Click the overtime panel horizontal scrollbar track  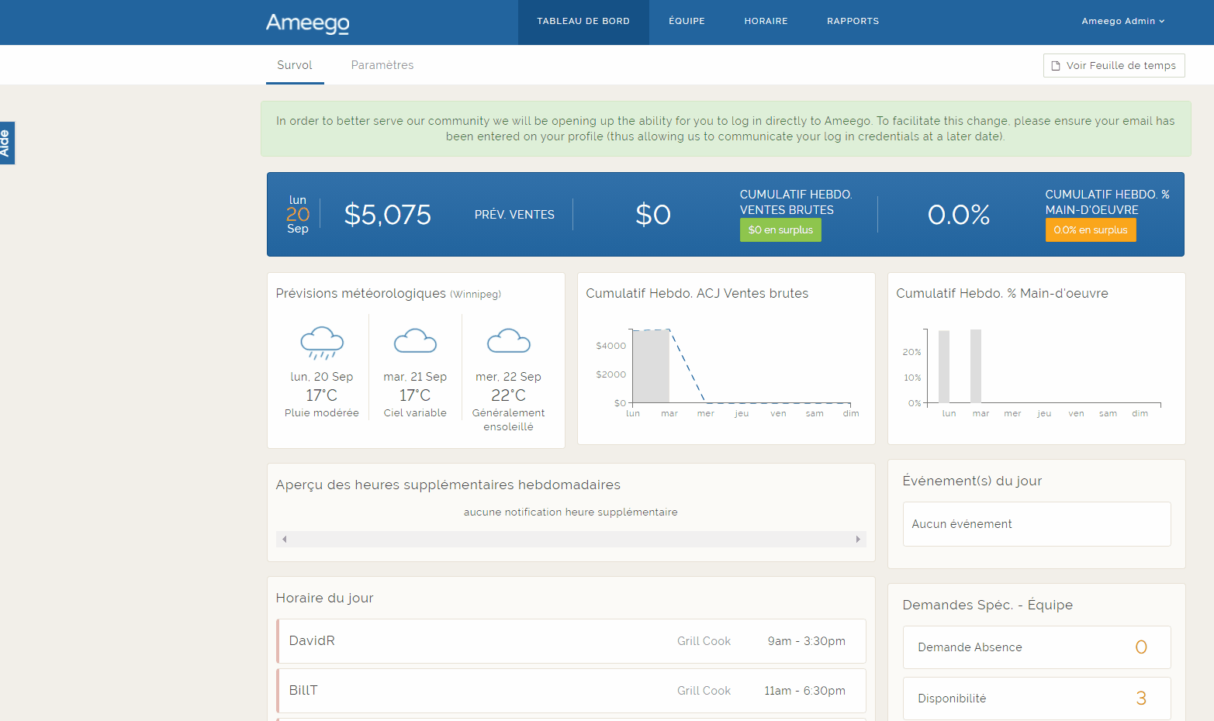[571, 540]
